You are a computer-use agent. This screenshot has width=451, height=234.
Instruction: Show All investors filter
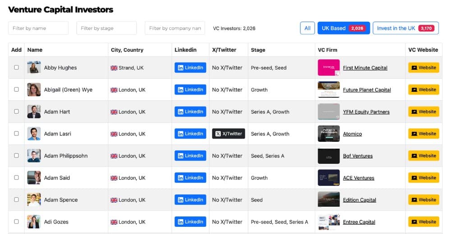pos(307,28)
